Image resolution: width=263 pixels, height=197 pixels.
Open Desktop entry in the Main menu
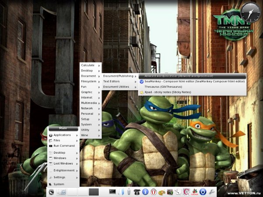(x=64, y=153)
